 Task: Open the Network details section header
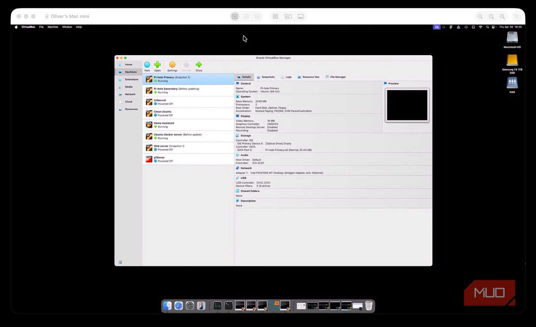(x=244, y=168)
